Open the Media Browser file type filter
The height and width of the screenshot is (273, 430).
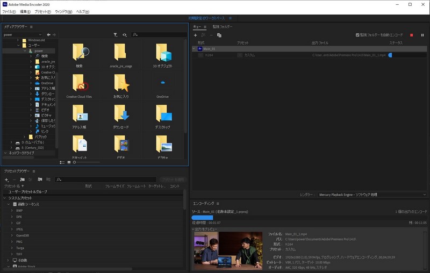click(116, 35)
